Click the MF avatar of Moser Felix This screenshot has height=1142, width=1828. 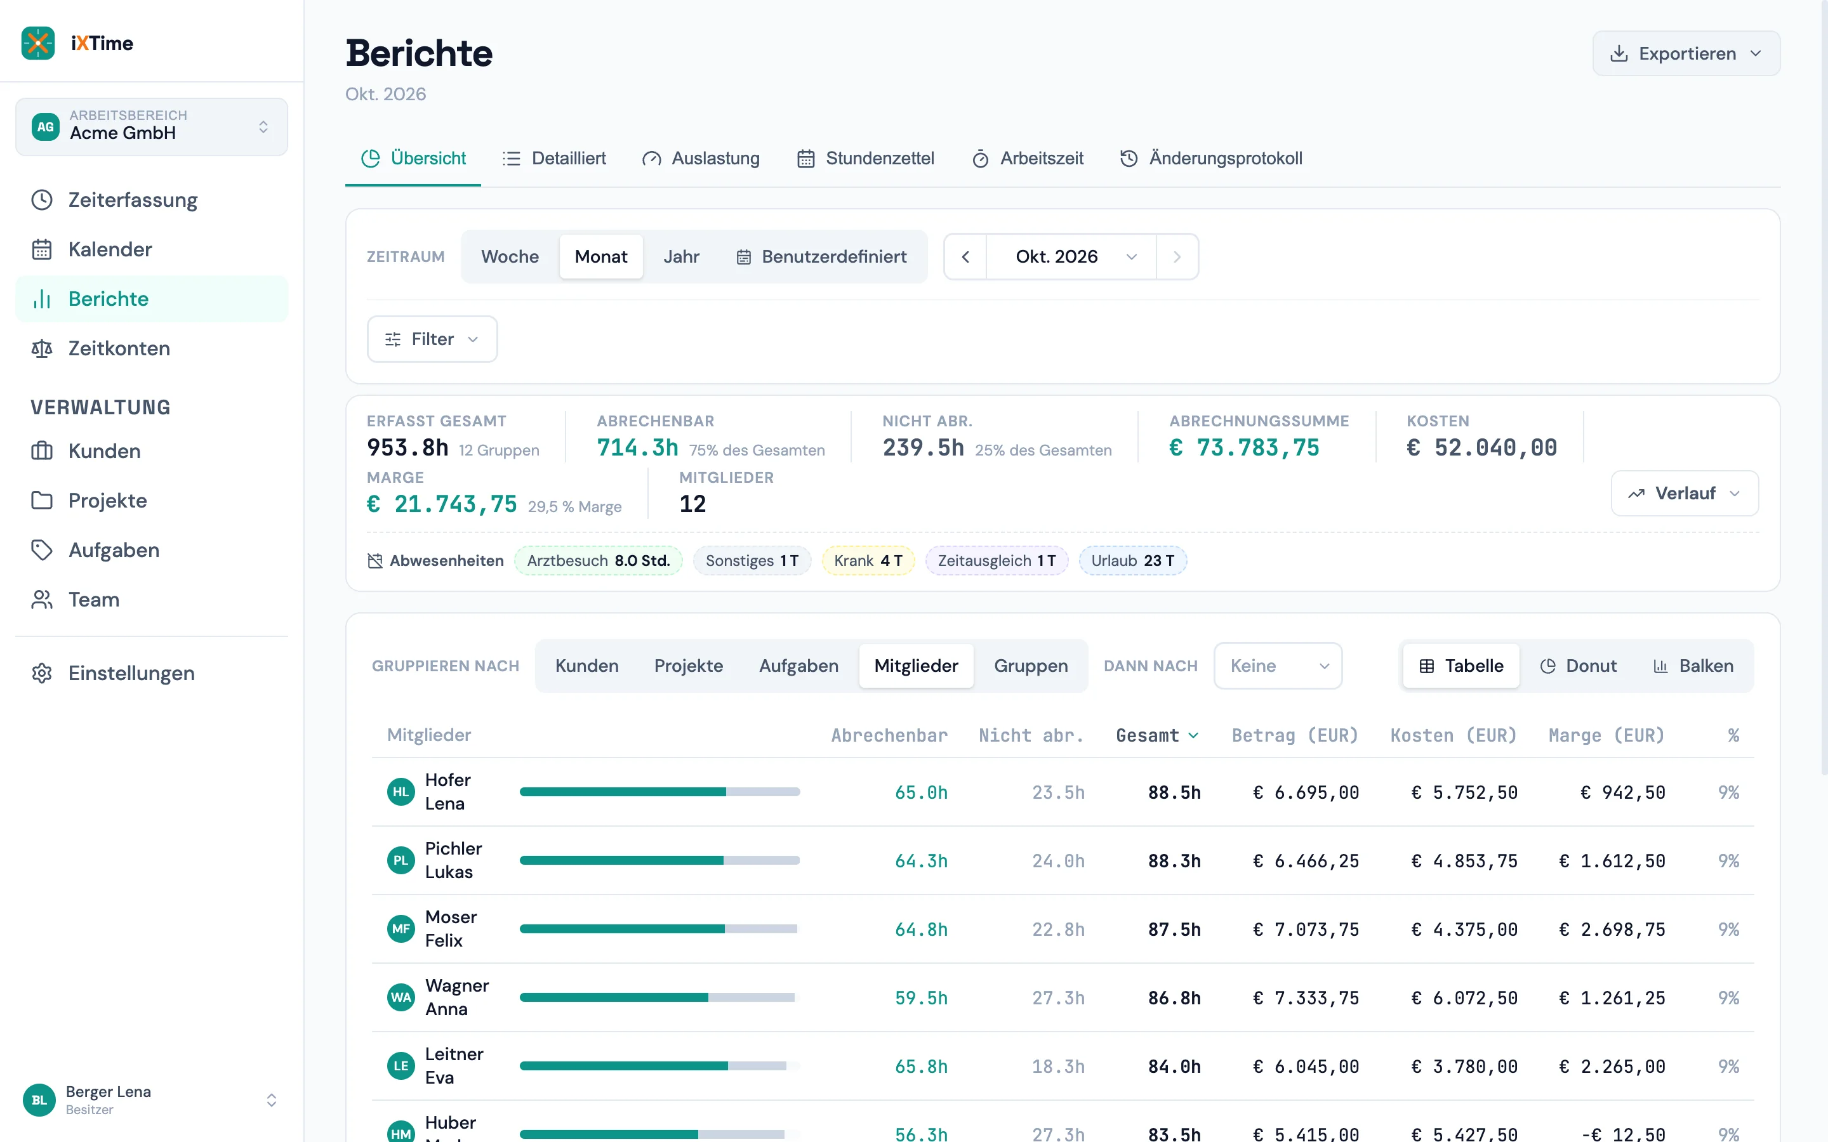[x=401, y=929]
